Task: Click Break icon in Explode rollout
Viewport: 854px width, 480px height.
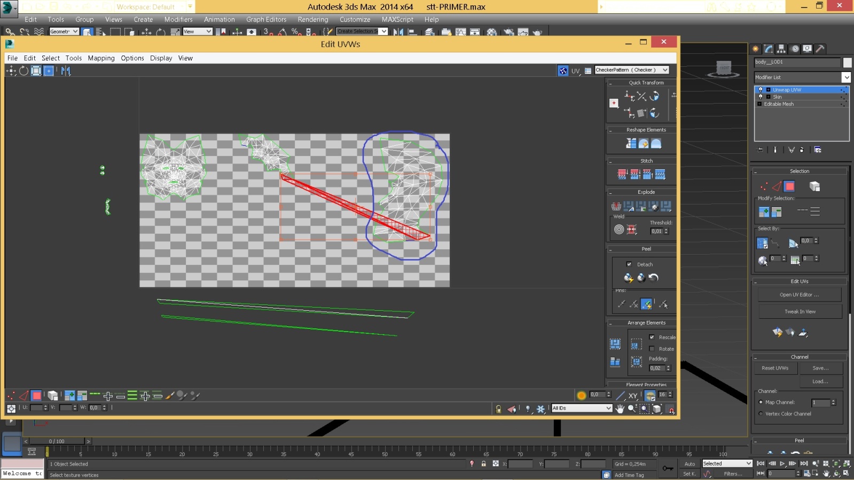Action: pos(616,206)
